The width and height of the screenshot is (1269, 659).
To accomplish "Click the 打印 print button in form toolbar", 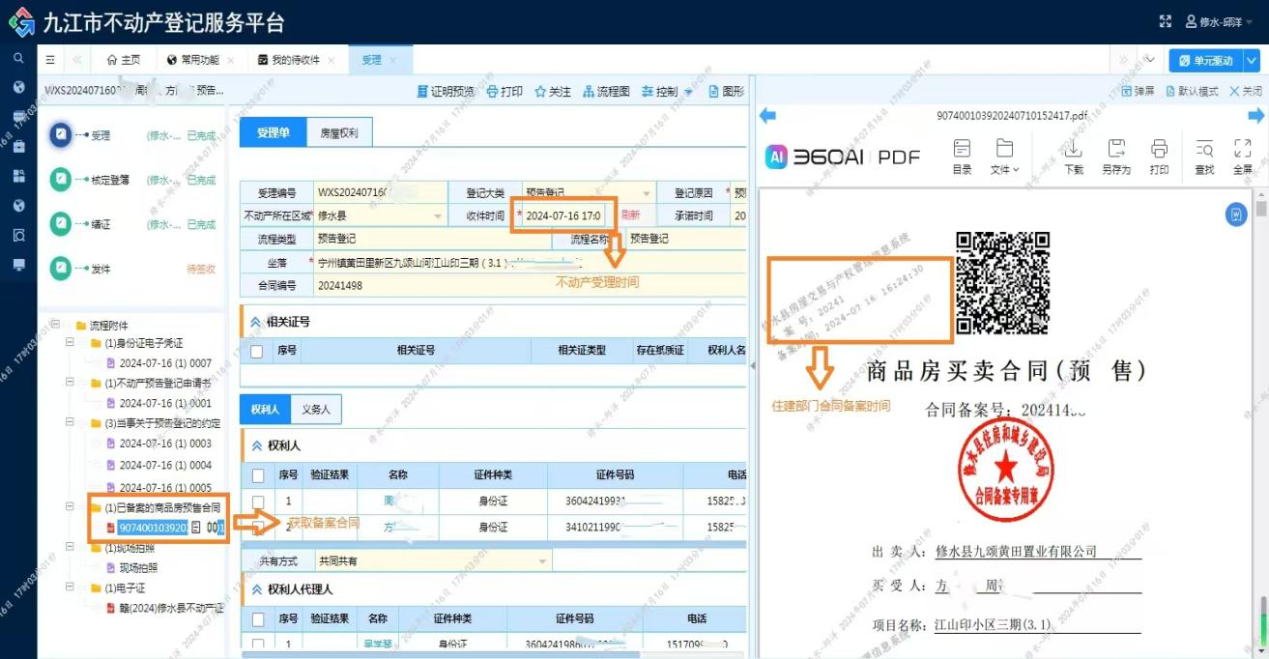I will pyautogui.click(x=505, y=91).
